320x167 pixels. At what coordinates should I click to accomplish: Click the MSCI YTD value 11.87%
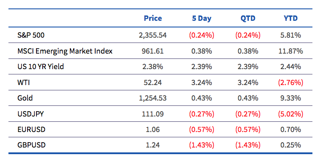[291, 51]
